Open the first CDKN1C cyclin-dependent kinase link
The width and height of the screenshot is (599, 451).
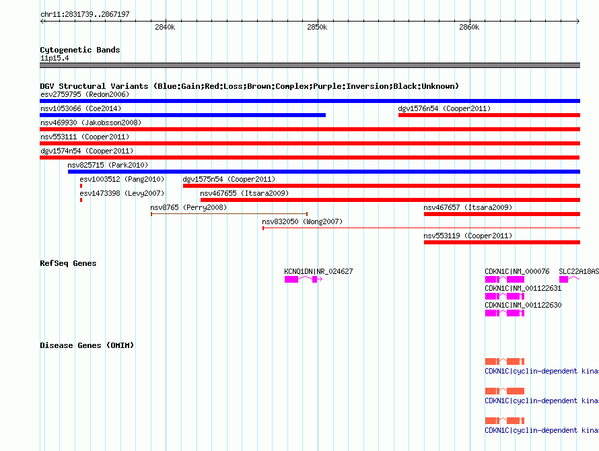[542, 371]
